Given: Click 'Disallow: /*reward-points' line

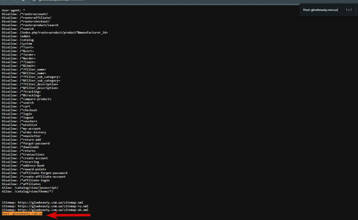Looking at the screenshot, I should pos(24,169).
